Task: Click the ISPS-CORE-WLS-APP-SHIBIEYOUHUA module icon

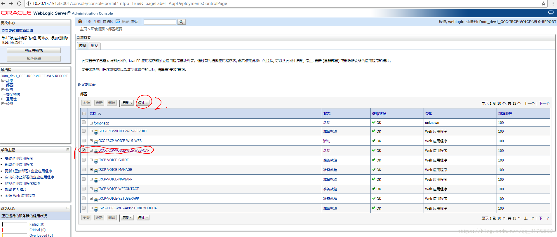Action: (x=96, y=209)
